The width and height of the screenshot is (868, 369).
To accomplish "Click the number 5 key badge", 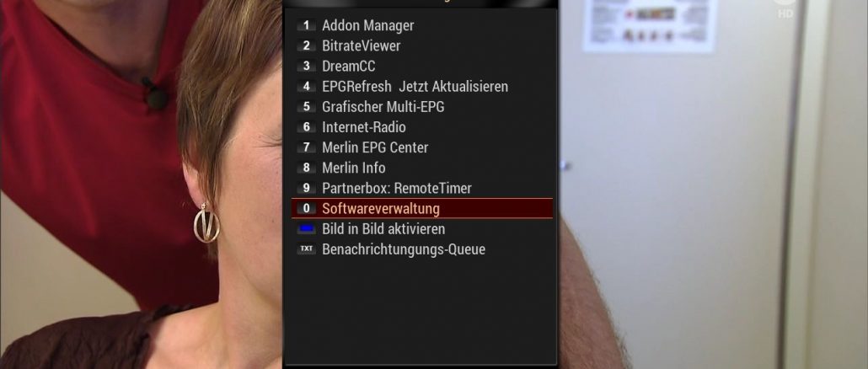I will click(306, 107).
